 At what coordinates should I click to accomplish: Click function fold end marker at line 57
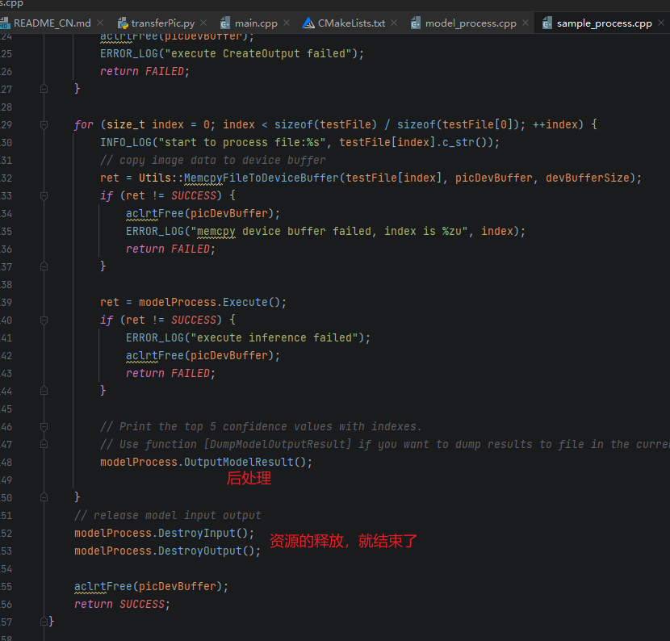coord(44,622)
